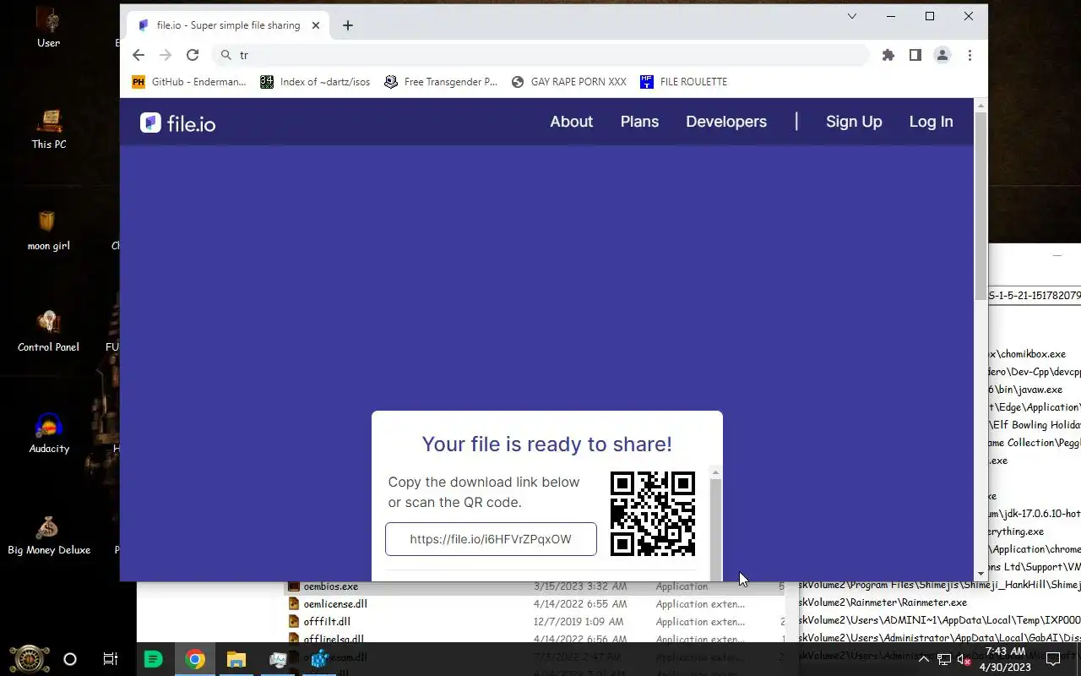The height and width of the screenshot is (676, 1081).
Task: Click the Log In link
Action: (x=931, y=122)
